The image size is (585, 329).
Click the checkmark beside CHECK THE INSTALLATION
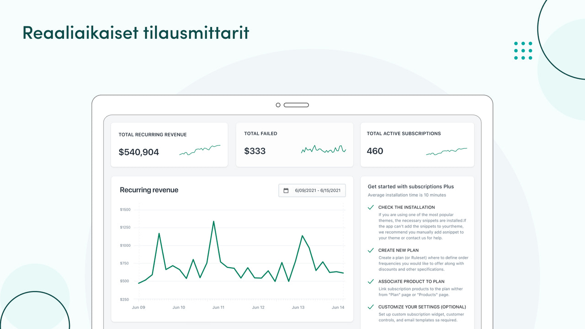tap(371, 207)
